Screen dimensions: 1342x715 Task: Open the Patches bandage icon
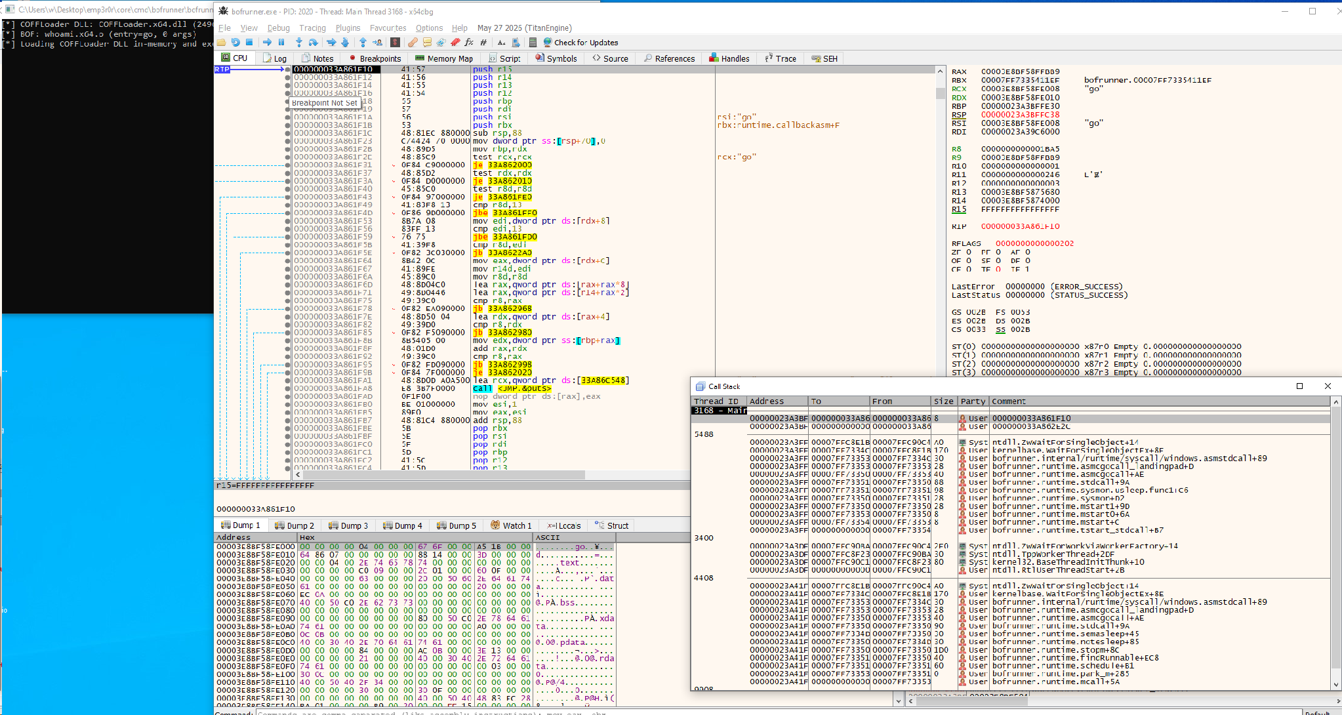click(413, 42)
